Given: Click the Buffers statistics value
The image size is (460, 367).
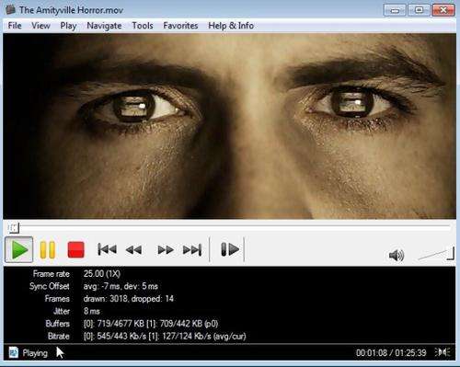Looking at the screenshot, I should pyautogui.click(x=151, y=324).
